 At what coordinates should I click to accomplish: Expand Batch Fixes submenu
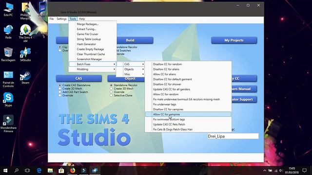coord(93,64)
